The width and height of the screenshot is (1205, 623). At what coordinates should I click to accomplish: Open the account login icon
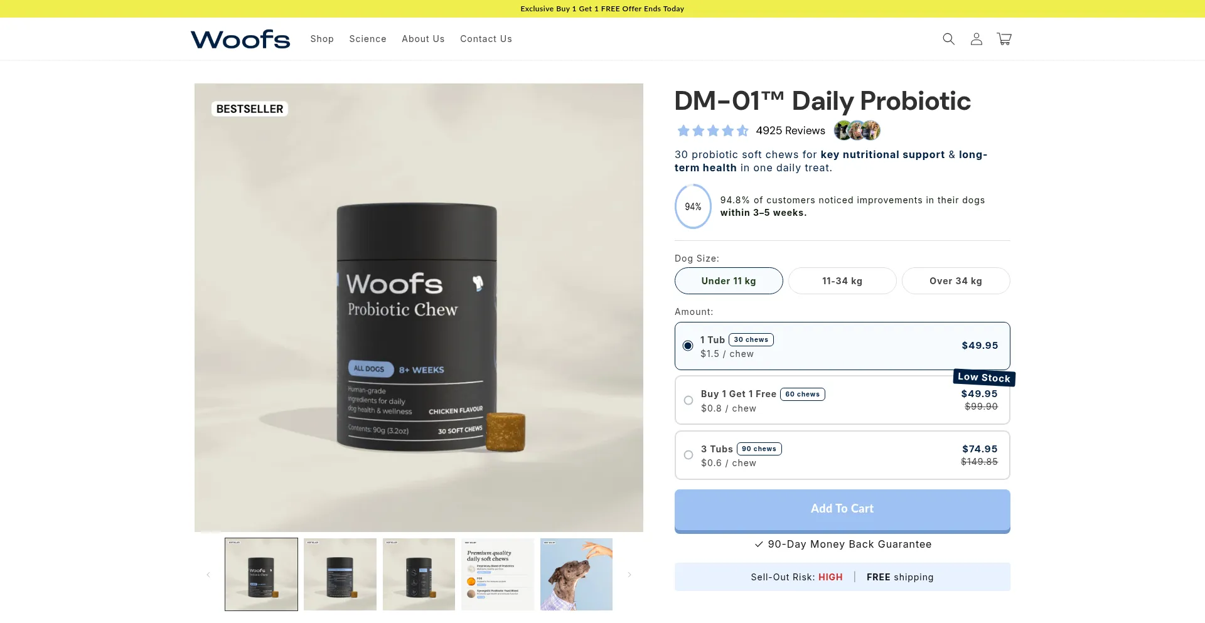pos(976,39)
